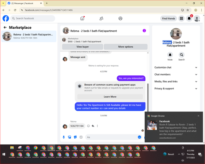Mute this conversation with the bell icon
This screenshot has width=205, height=164.
point(170,55)
